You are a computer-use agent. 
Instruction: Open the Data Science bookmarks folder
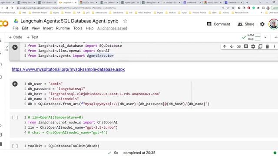click(116, 13)
